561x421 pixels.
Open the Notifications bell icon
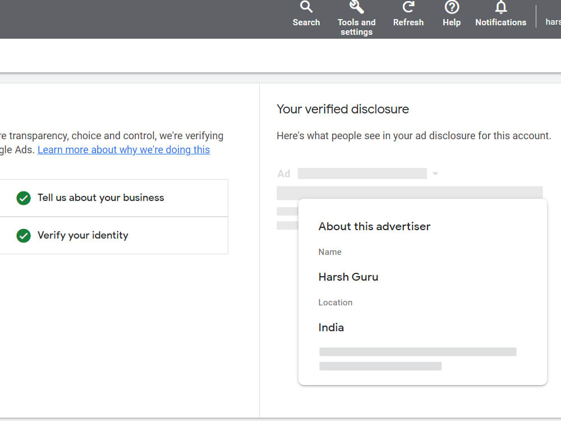coord(501,7)
